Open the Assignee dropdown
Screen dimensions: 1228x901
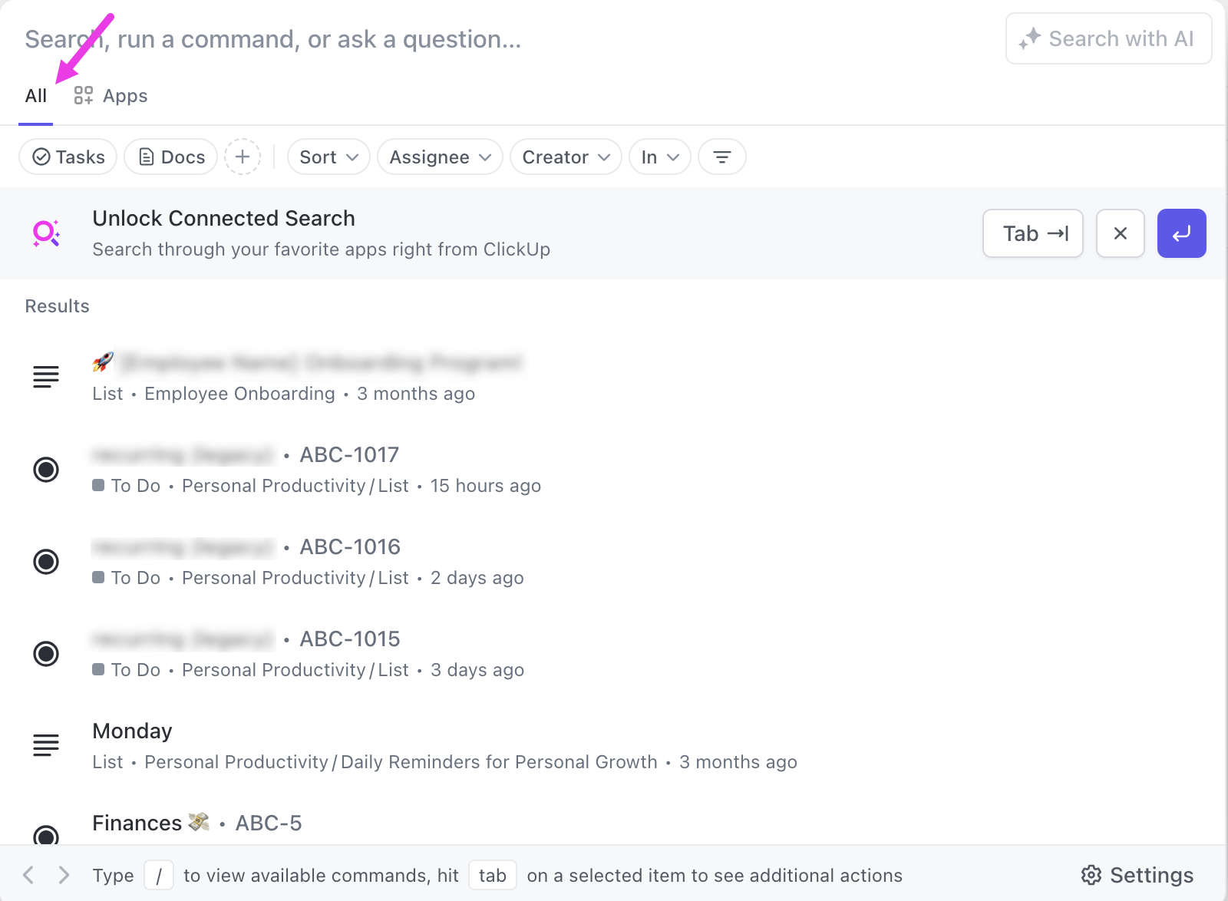(x=440, y=157)
